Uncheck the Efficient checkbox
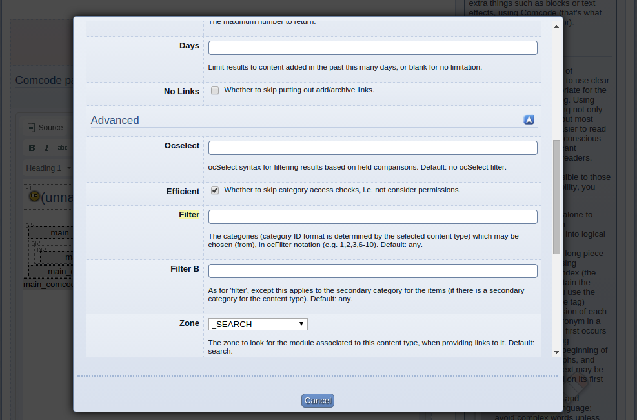This screenshot has height=420, width=637. [215, 190]
